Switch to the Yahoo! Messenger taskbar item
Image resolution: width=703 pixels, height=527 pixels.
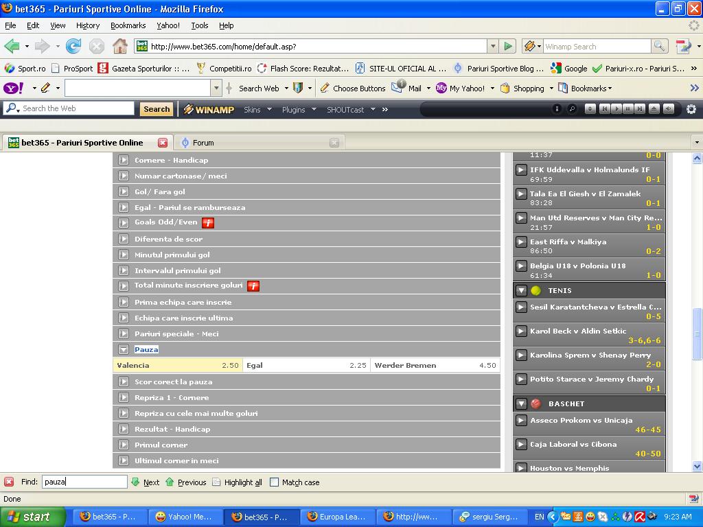[x=184, y=517]
